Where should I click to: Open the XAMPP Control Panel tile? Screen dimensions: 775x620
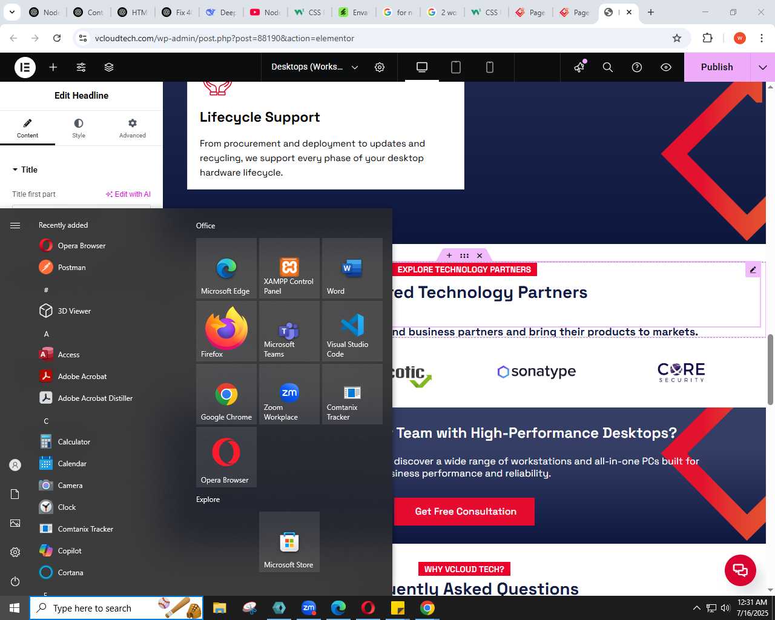[x=289, y=268]
